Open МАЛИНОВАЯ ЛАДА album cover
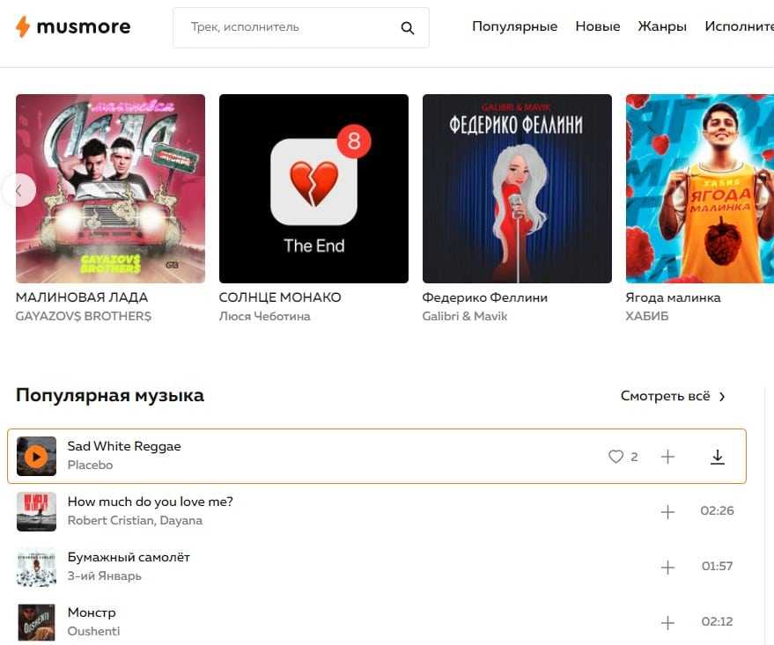Screen dimensions: 774x645 (111, 189)
